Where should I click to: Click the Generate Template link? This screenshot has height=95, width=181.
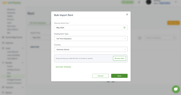tap(63, 67)
